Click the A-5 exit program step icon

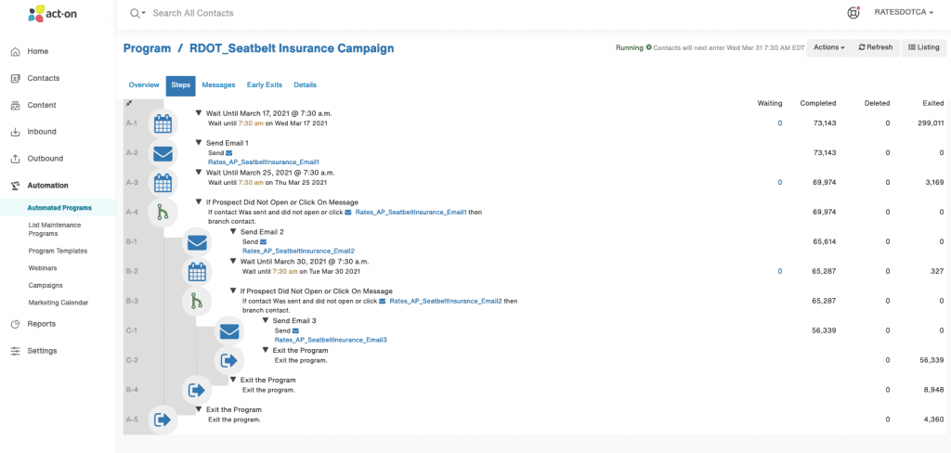[163, 420]
